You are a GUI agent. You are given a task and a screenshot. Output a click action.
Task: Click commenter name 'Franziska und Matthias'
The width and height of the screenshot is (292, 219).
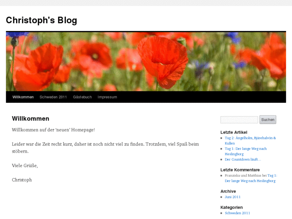coord(243,176)
